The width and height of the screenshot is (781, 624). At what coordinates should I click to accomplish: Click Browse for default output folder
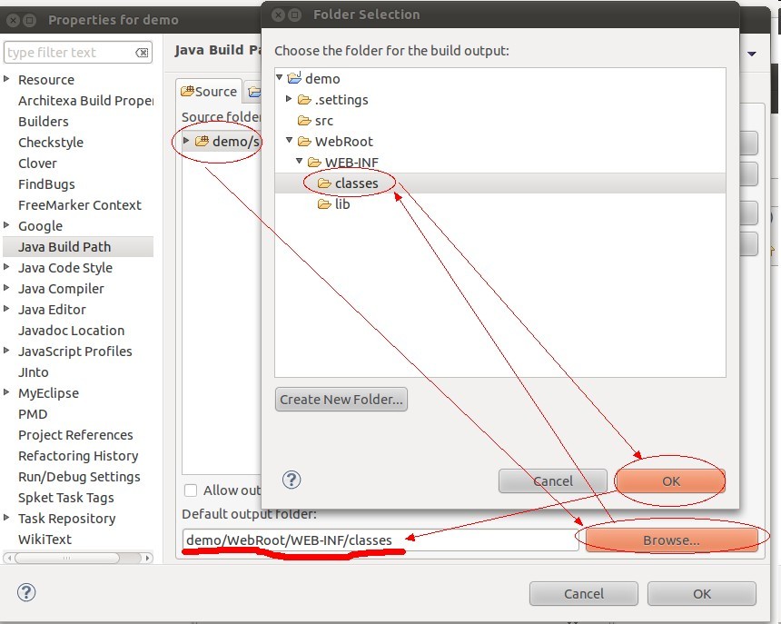671,540
